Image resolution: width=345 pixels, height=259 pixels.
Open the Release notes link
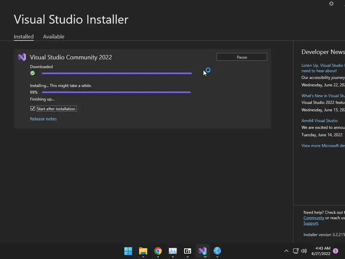(43, 119)
